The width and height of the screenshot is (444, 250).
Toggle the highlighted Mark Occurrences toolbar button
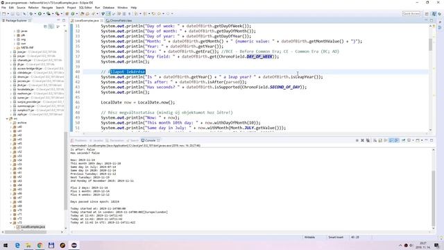click(x=108, y=14)
